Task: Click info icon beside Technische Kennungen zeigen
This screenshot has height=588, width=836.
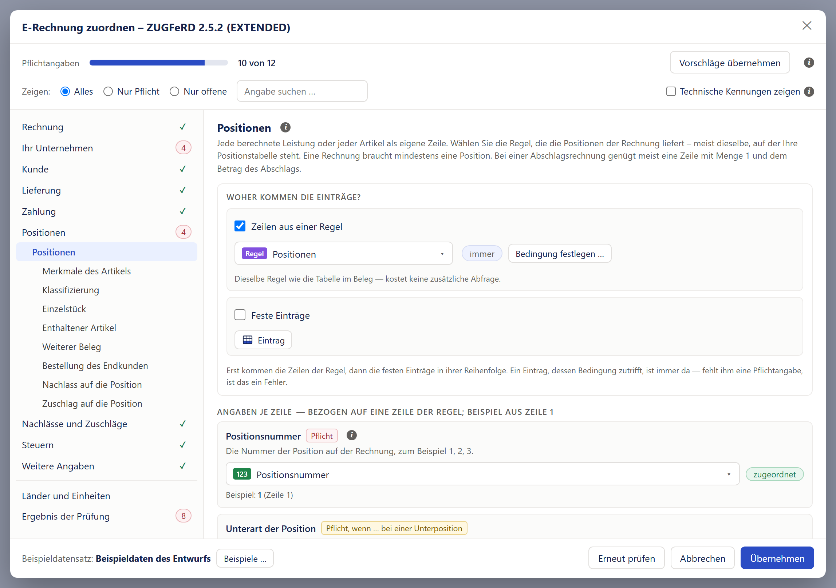Action: (809, 91)
